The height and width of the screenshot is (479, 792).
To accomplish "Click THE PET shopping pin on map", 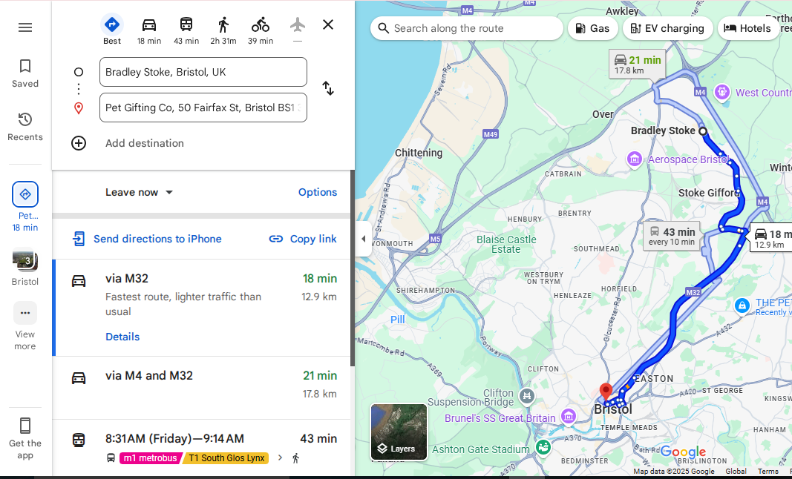I will pos(742,305).
